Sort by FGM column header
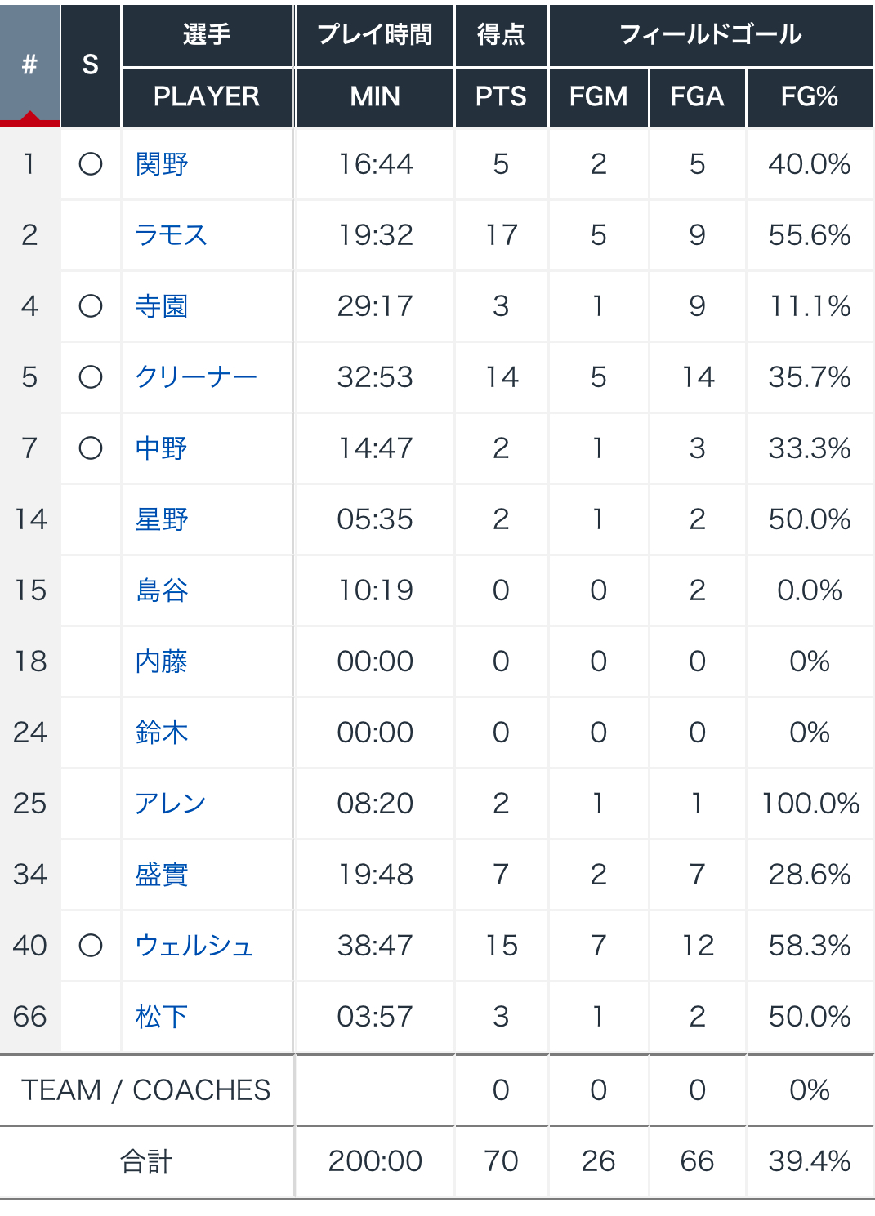Screen dimensions: 875x1216 click(x=599, y=96)
